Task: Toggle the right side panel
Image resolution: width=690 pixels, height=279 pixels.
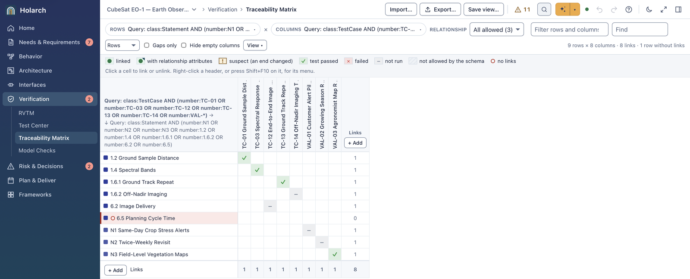Action: pyautogui.click(x=678, y=9)
